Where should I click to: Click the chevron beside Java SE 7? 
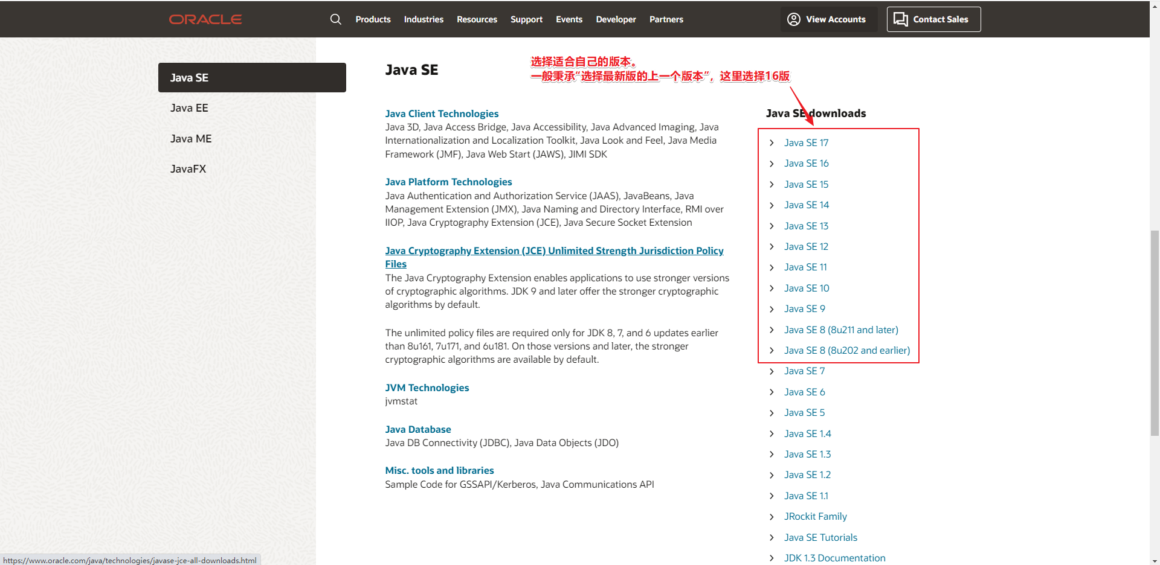(772, 371)
